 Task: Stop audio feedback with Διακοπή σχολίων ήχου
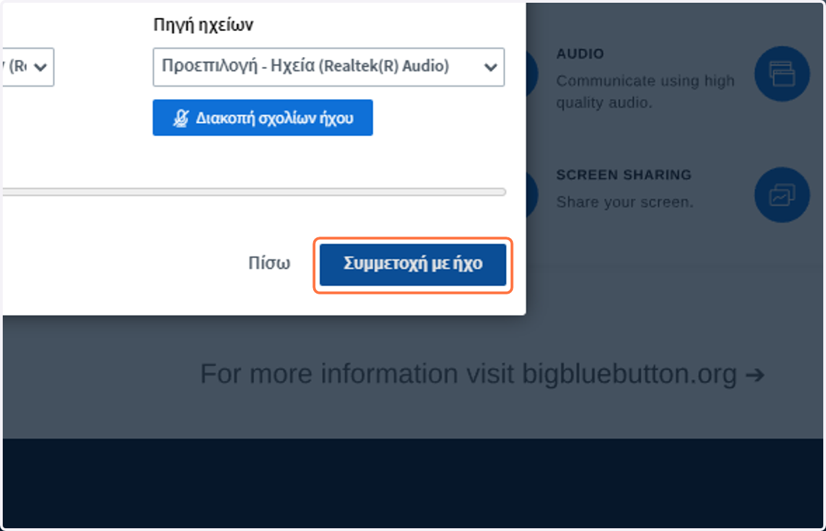[x=263, y=118]
